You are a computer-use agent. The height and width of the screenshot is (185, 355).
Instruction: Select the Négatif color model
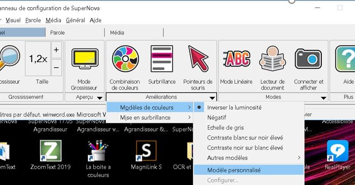coord(248,117)
